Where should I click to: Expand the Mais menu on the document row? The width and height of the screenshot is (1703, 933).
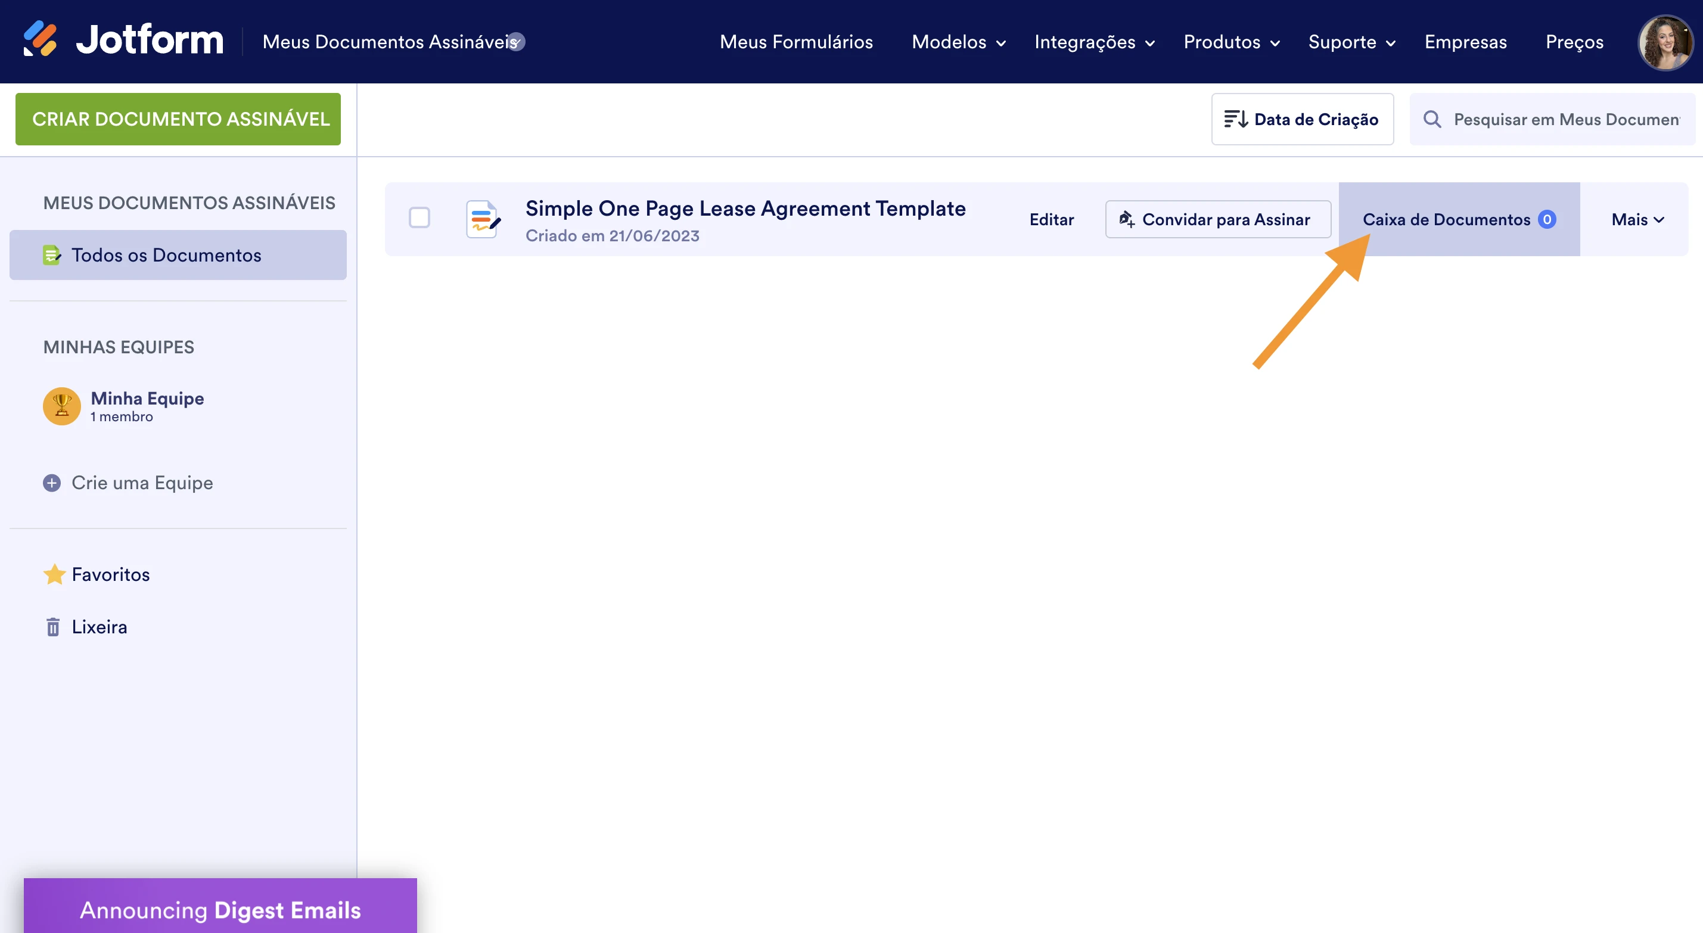coord(1637,219)
